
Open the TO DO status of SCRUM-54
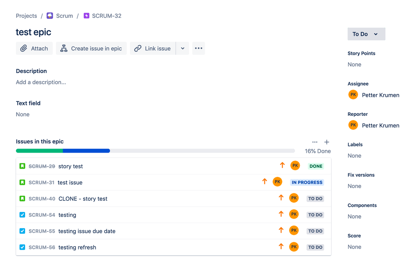tap(315, 215)
